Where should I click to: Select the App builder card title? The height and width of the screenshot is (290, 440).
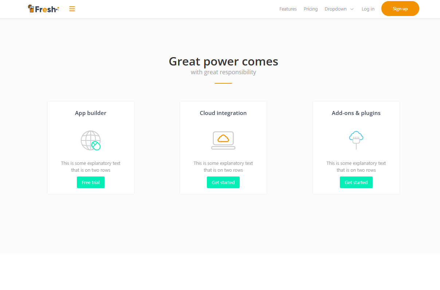(91, 113)
